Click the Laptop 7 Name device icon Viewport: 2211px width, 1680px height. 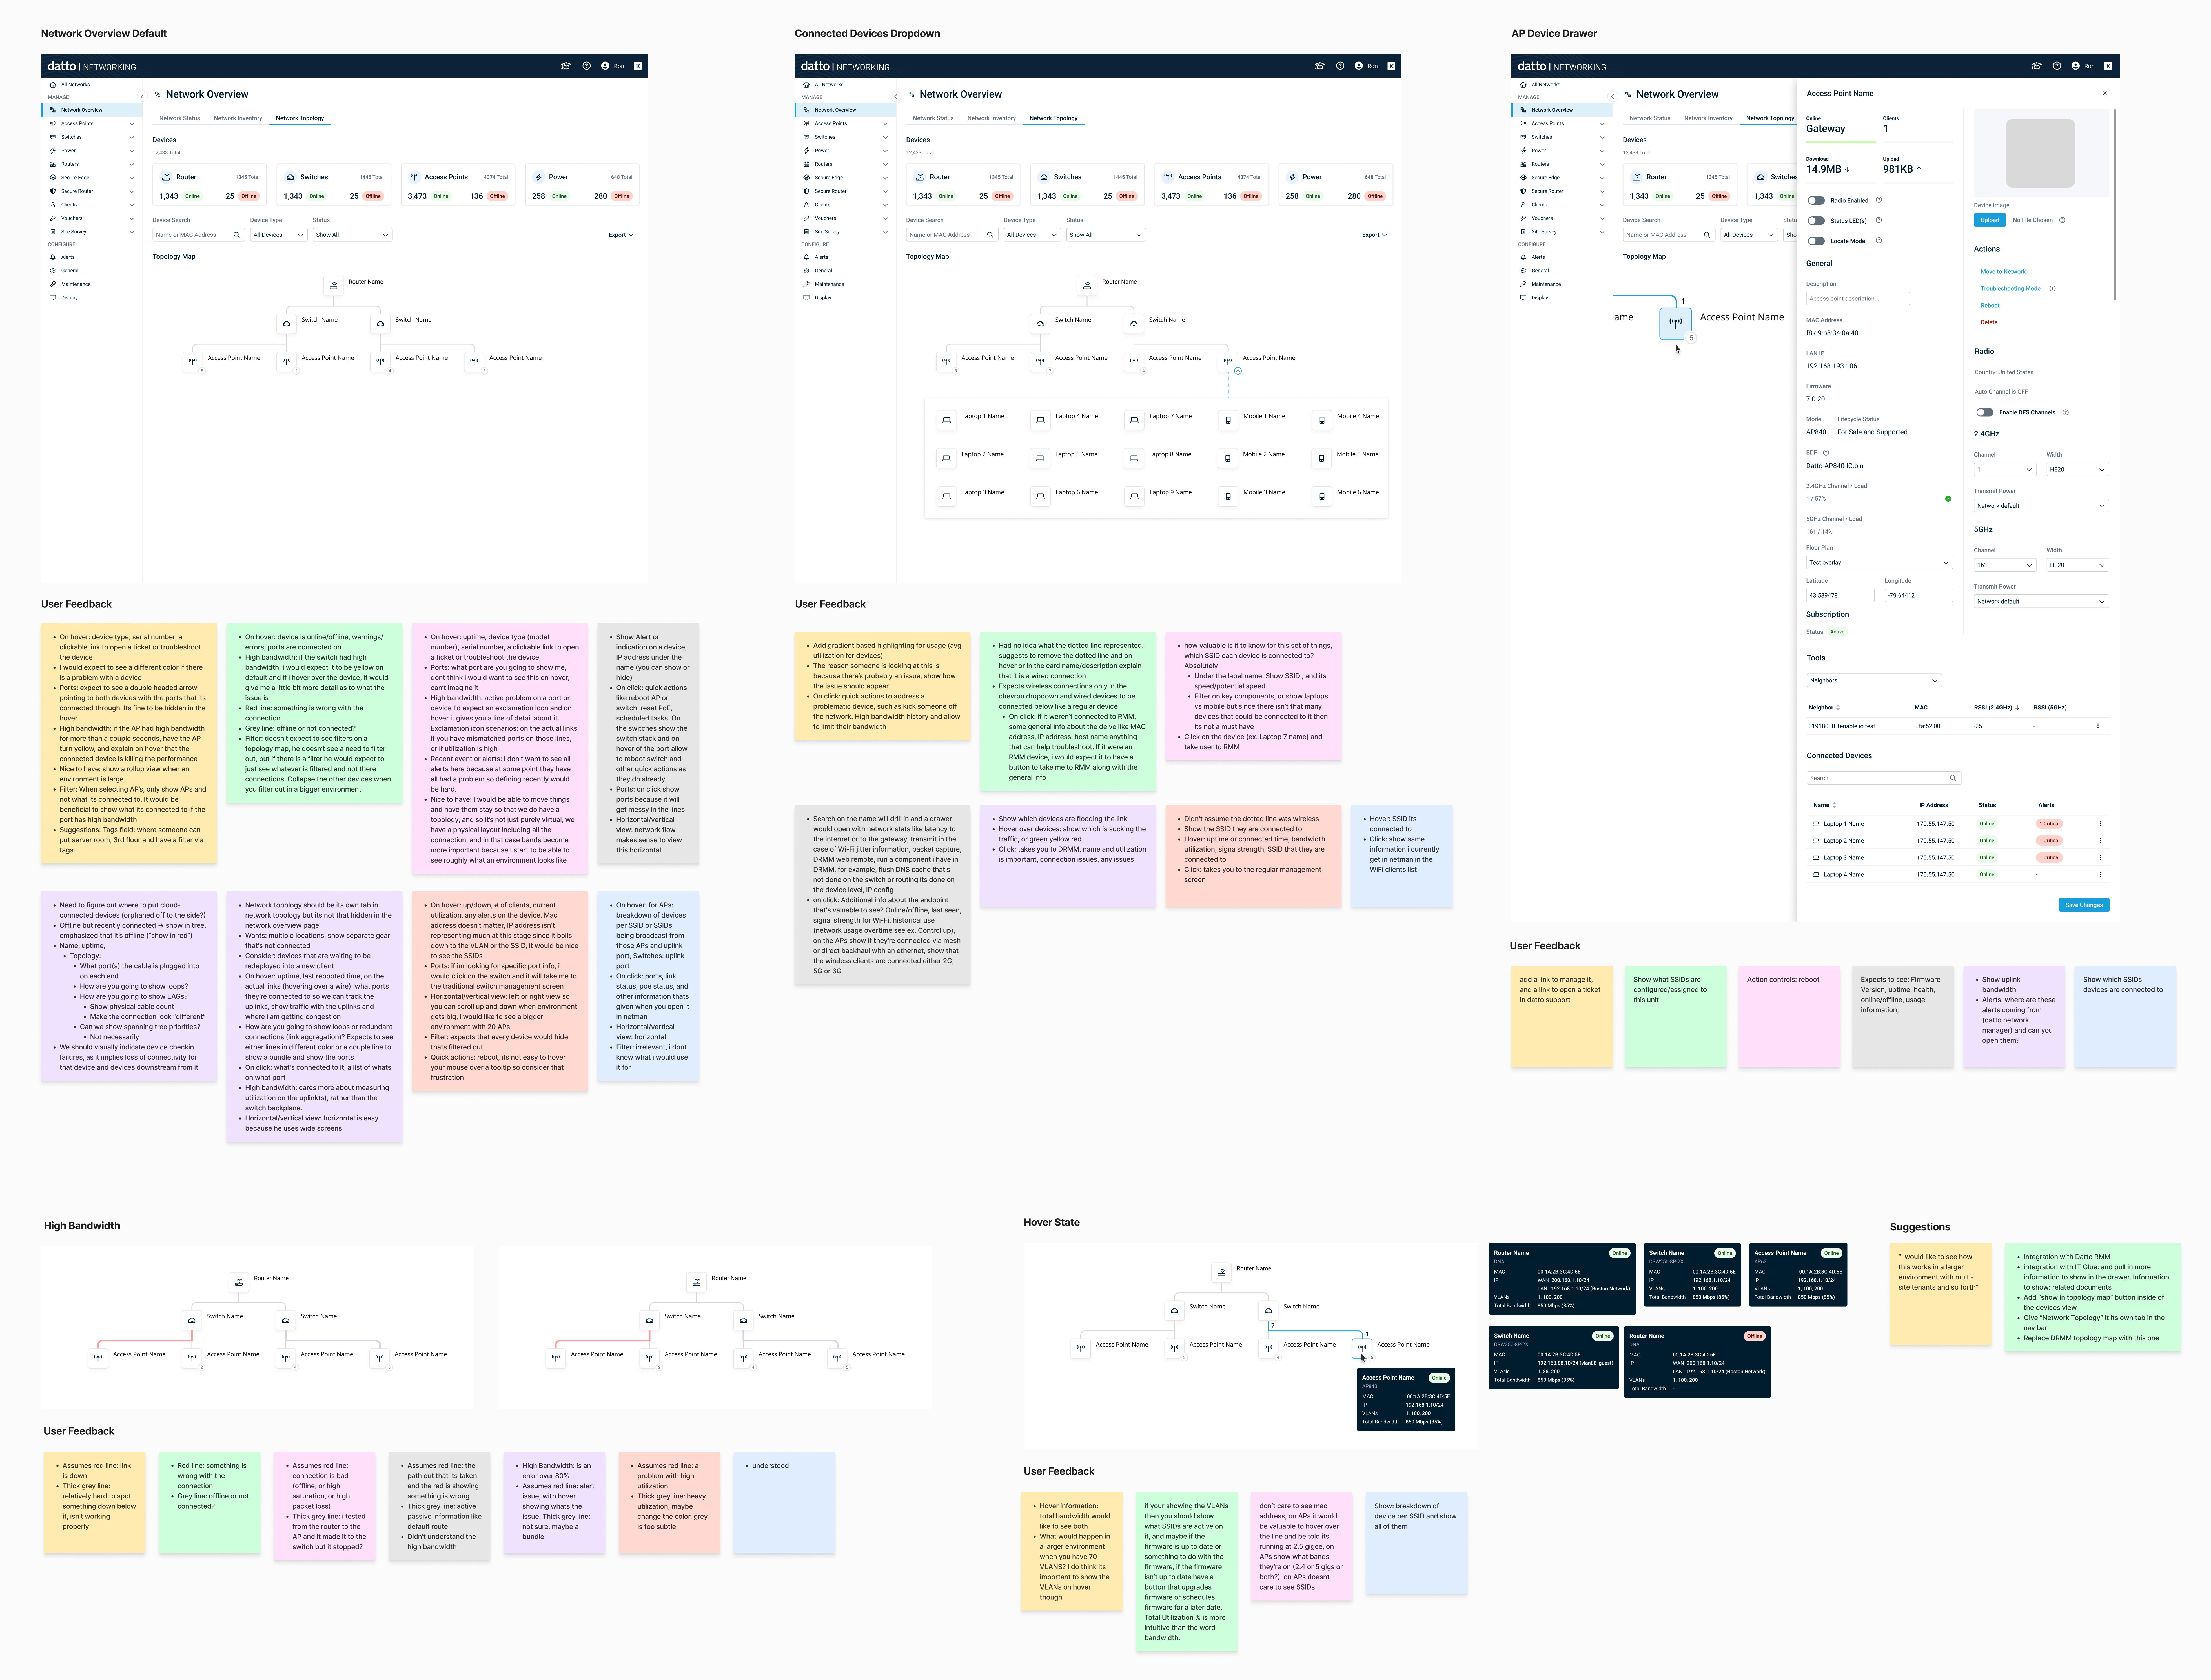coord(1134,420)
